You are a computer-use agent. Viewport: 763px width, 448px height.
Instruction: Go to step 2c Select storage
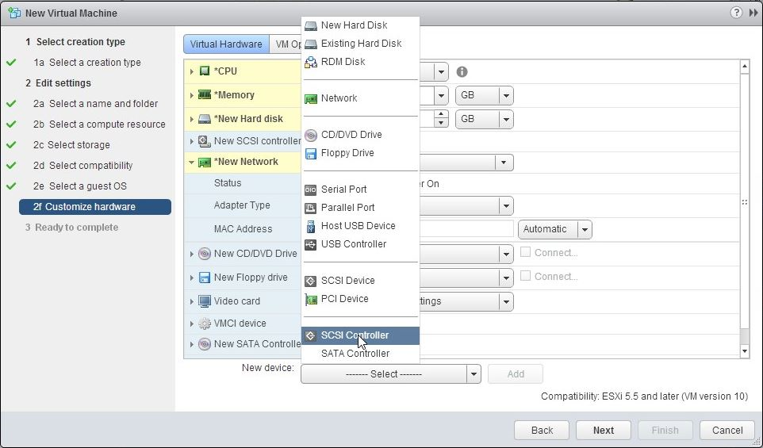coord(71,145)
